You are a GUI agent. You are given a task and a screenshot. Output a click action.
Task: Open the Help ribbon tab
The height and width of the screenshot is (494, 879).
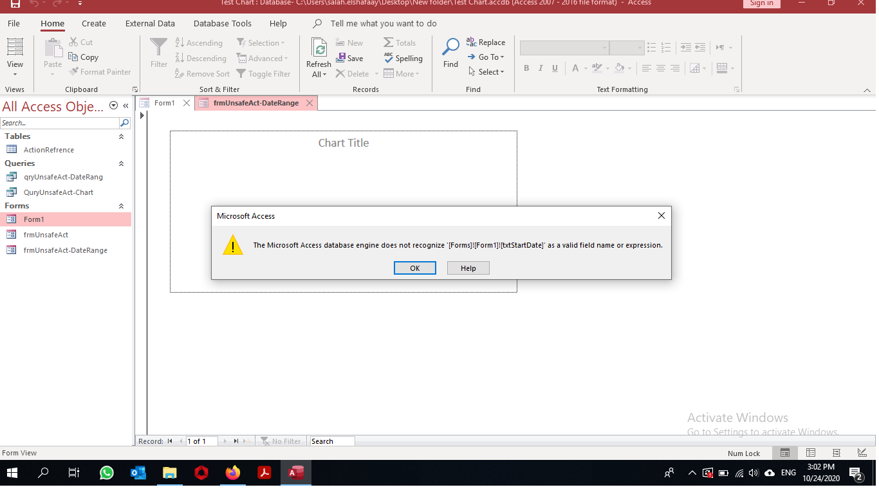[x=278, y=23]
